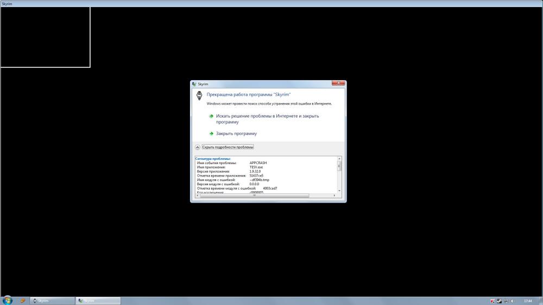Click the label "Имя события проблемы:"
This screenshot has width=543, height=305.
tap(217, 163)
